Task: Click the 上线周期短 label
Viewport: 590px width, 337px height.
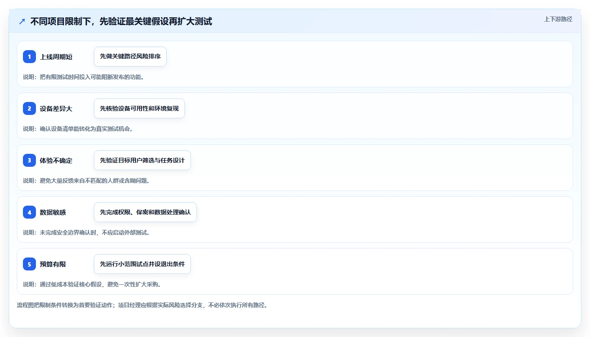Action: [x=56, y=57]
